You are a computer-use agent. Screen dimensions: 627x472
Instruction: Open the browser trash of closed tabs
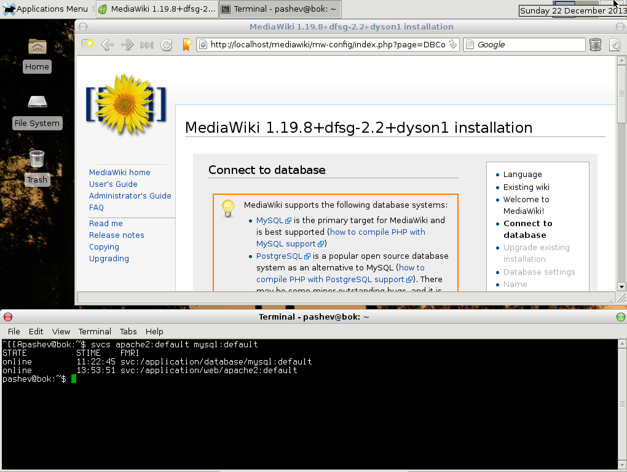[596, 44]
